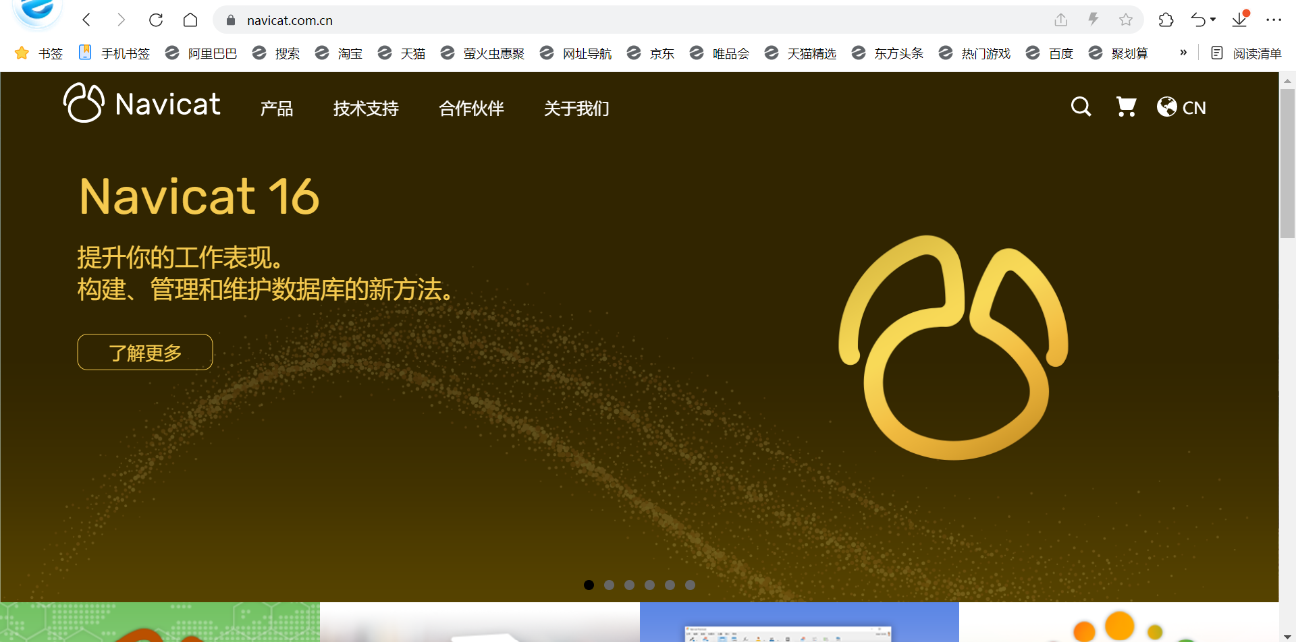Click the scrollbar down arrow
This screenshot has width=1296, height=642.
click(x=1288, y=636)
